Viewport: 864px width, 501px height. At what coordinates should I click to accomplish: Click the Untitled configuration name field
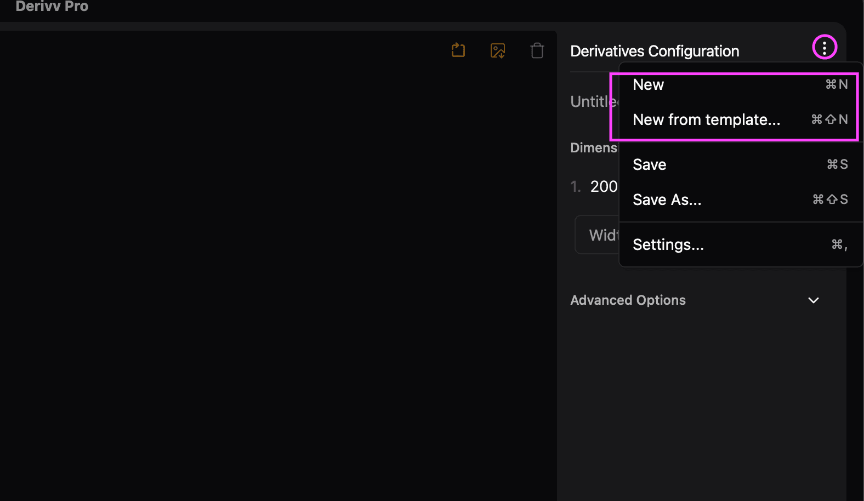coord(593,102)
